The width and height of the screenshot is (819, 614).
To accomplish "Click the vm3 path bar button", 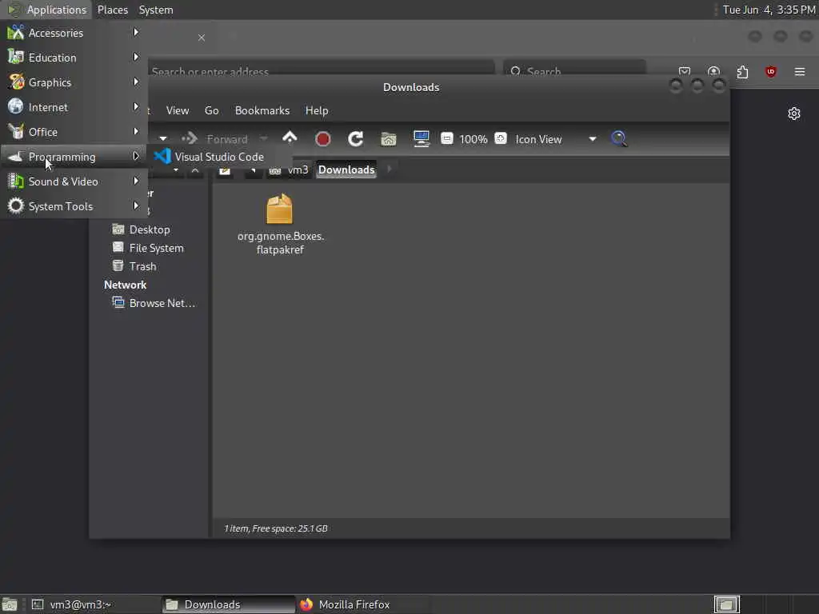I will [x=289, y=169].
